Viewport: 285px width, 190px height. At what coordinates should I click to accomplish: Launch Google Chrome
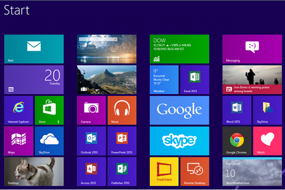coord(237,141)
